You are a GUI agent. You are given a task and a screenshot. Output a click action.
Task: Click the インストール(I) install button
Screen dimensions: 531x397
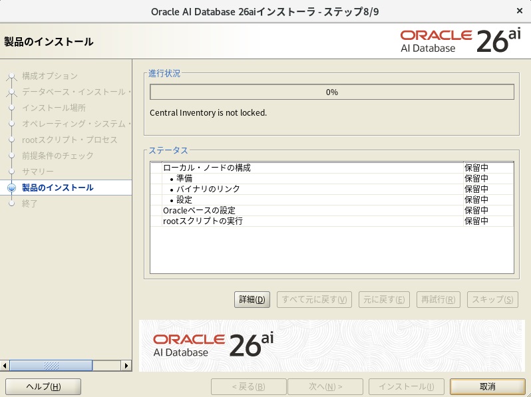point(407,386)
